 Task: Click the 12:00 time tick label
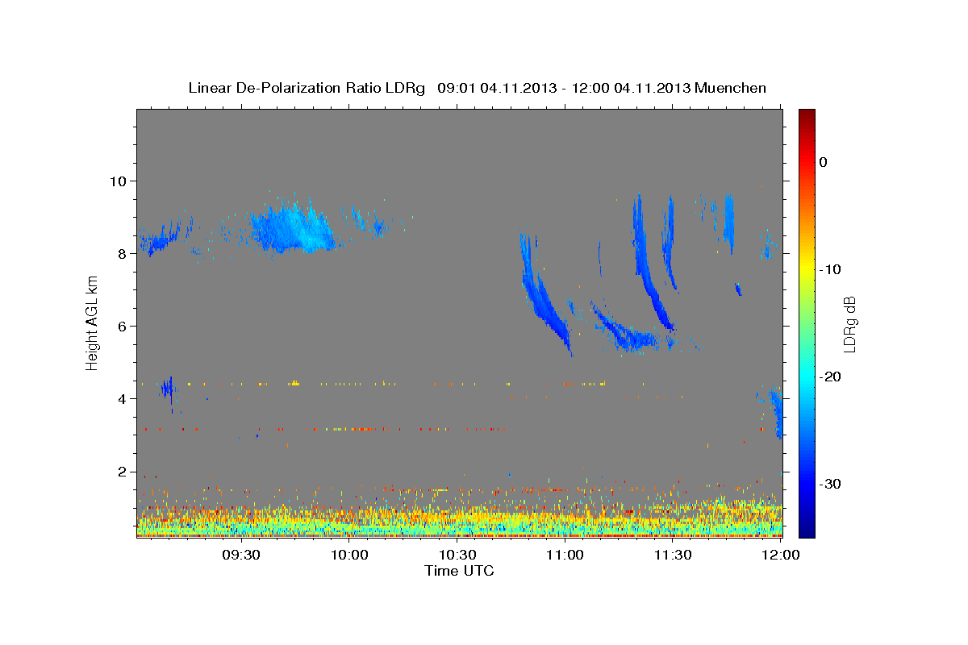point(780,555)
